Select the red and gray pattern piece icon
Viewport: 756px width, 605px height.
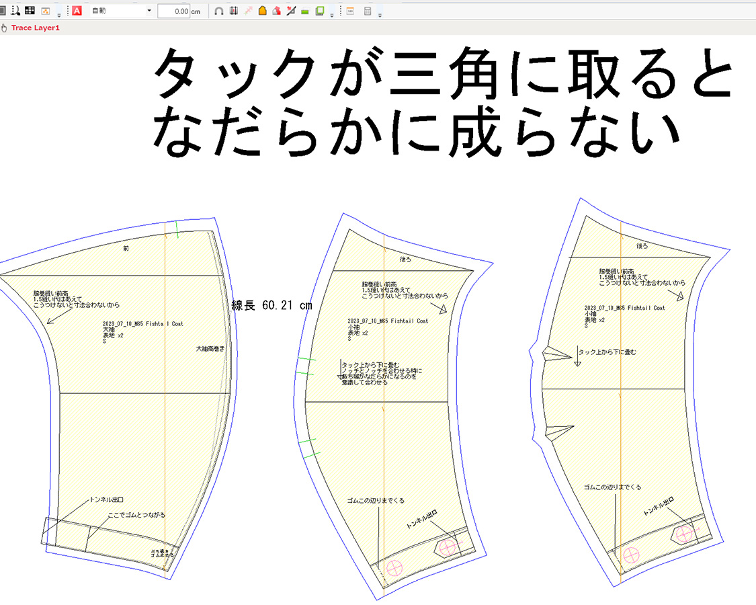click(x=276, y=11)
